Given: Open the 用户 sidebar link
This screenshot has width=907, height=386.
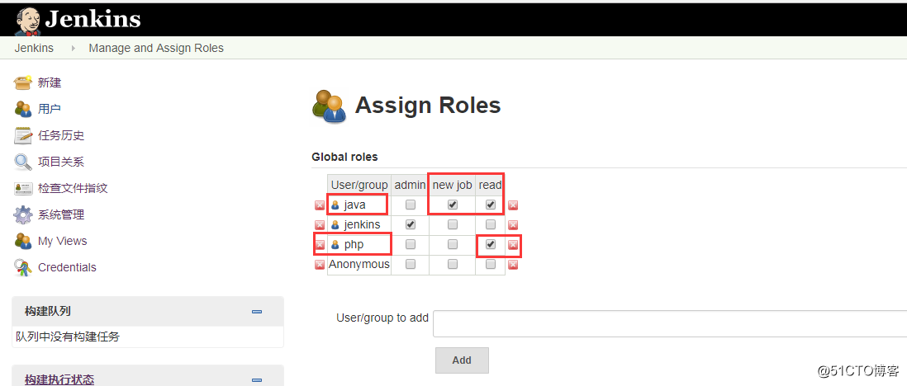Looking at the screenshot, I should click(x=50, y=109).
